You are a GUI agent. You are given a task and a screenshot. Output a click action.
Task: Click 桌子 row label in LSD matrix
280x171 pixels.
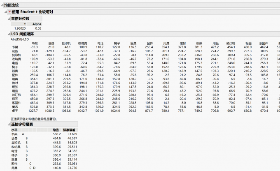pyautogui.click(x=14, y=111)
